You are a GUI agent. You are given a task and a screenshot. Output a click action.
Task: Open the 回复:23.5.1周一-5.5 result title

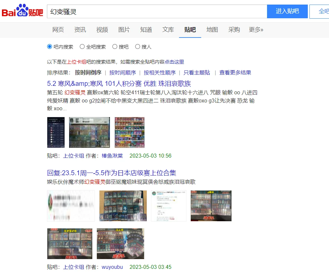(112, 173)
